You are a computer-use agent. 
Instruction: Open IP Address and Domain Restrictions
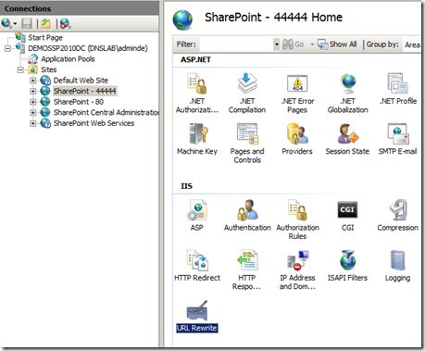pos(297,270)
